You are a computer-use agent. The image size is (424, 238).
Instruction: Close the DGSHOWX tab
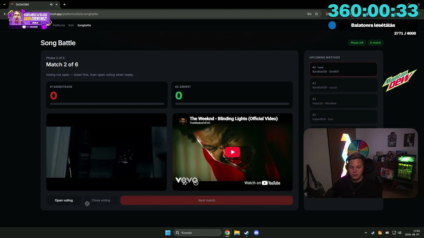point(57,4)
